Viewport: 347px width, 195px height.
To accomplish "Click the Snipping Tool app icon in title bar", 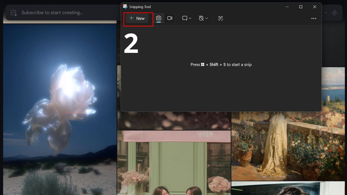I will point(125,7).
